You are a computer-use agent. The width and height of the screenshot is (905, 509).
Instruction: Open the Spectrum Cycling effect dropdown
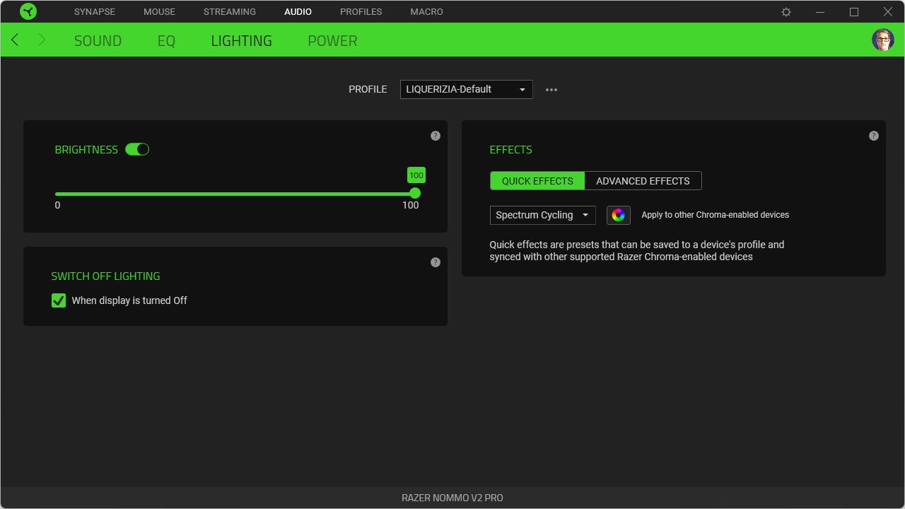pos(542,215)
